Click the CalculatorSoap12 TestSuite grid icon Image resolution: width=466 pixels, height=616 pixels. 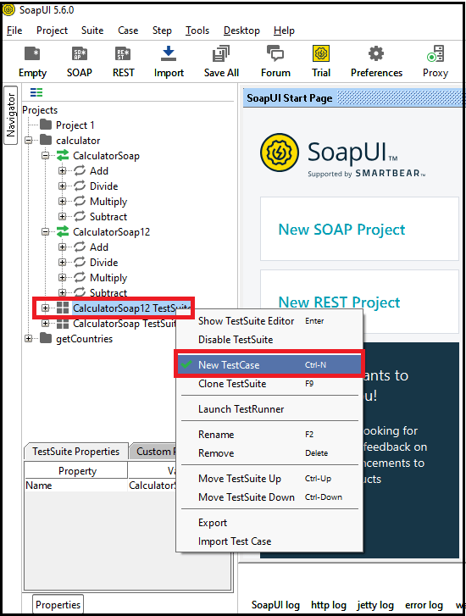(63, 308)
